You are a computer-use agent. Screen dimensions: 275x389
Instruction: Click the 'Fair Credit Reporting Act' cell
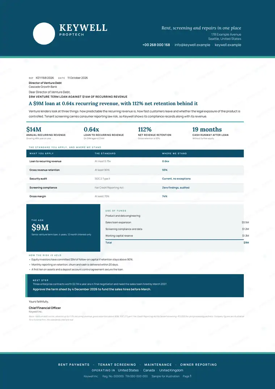point(109,188)
